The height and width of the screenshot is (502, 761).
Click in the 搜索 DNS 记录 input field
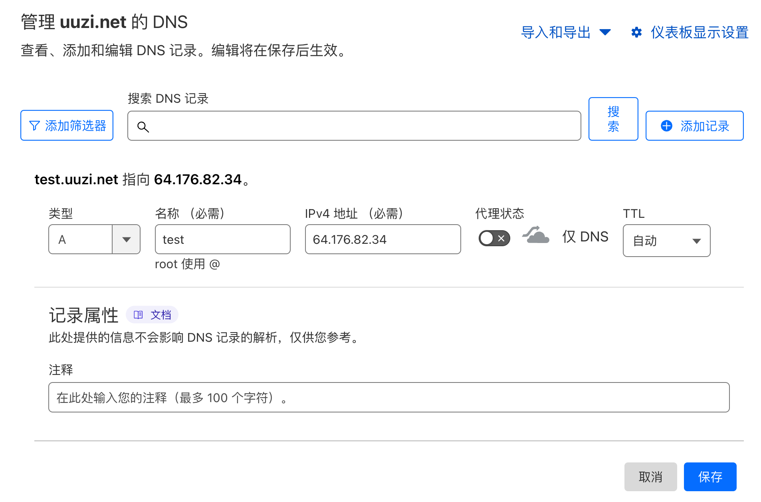(354, 126)
